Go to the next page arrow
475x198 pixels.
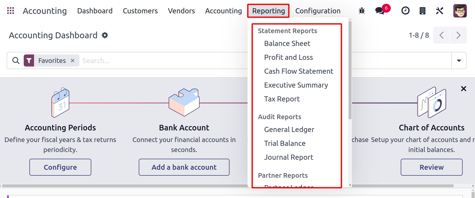click(458, 35)
